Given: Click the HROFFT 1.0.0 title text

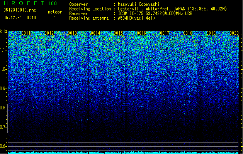Looking at the screenshot, I should (31, 3).
